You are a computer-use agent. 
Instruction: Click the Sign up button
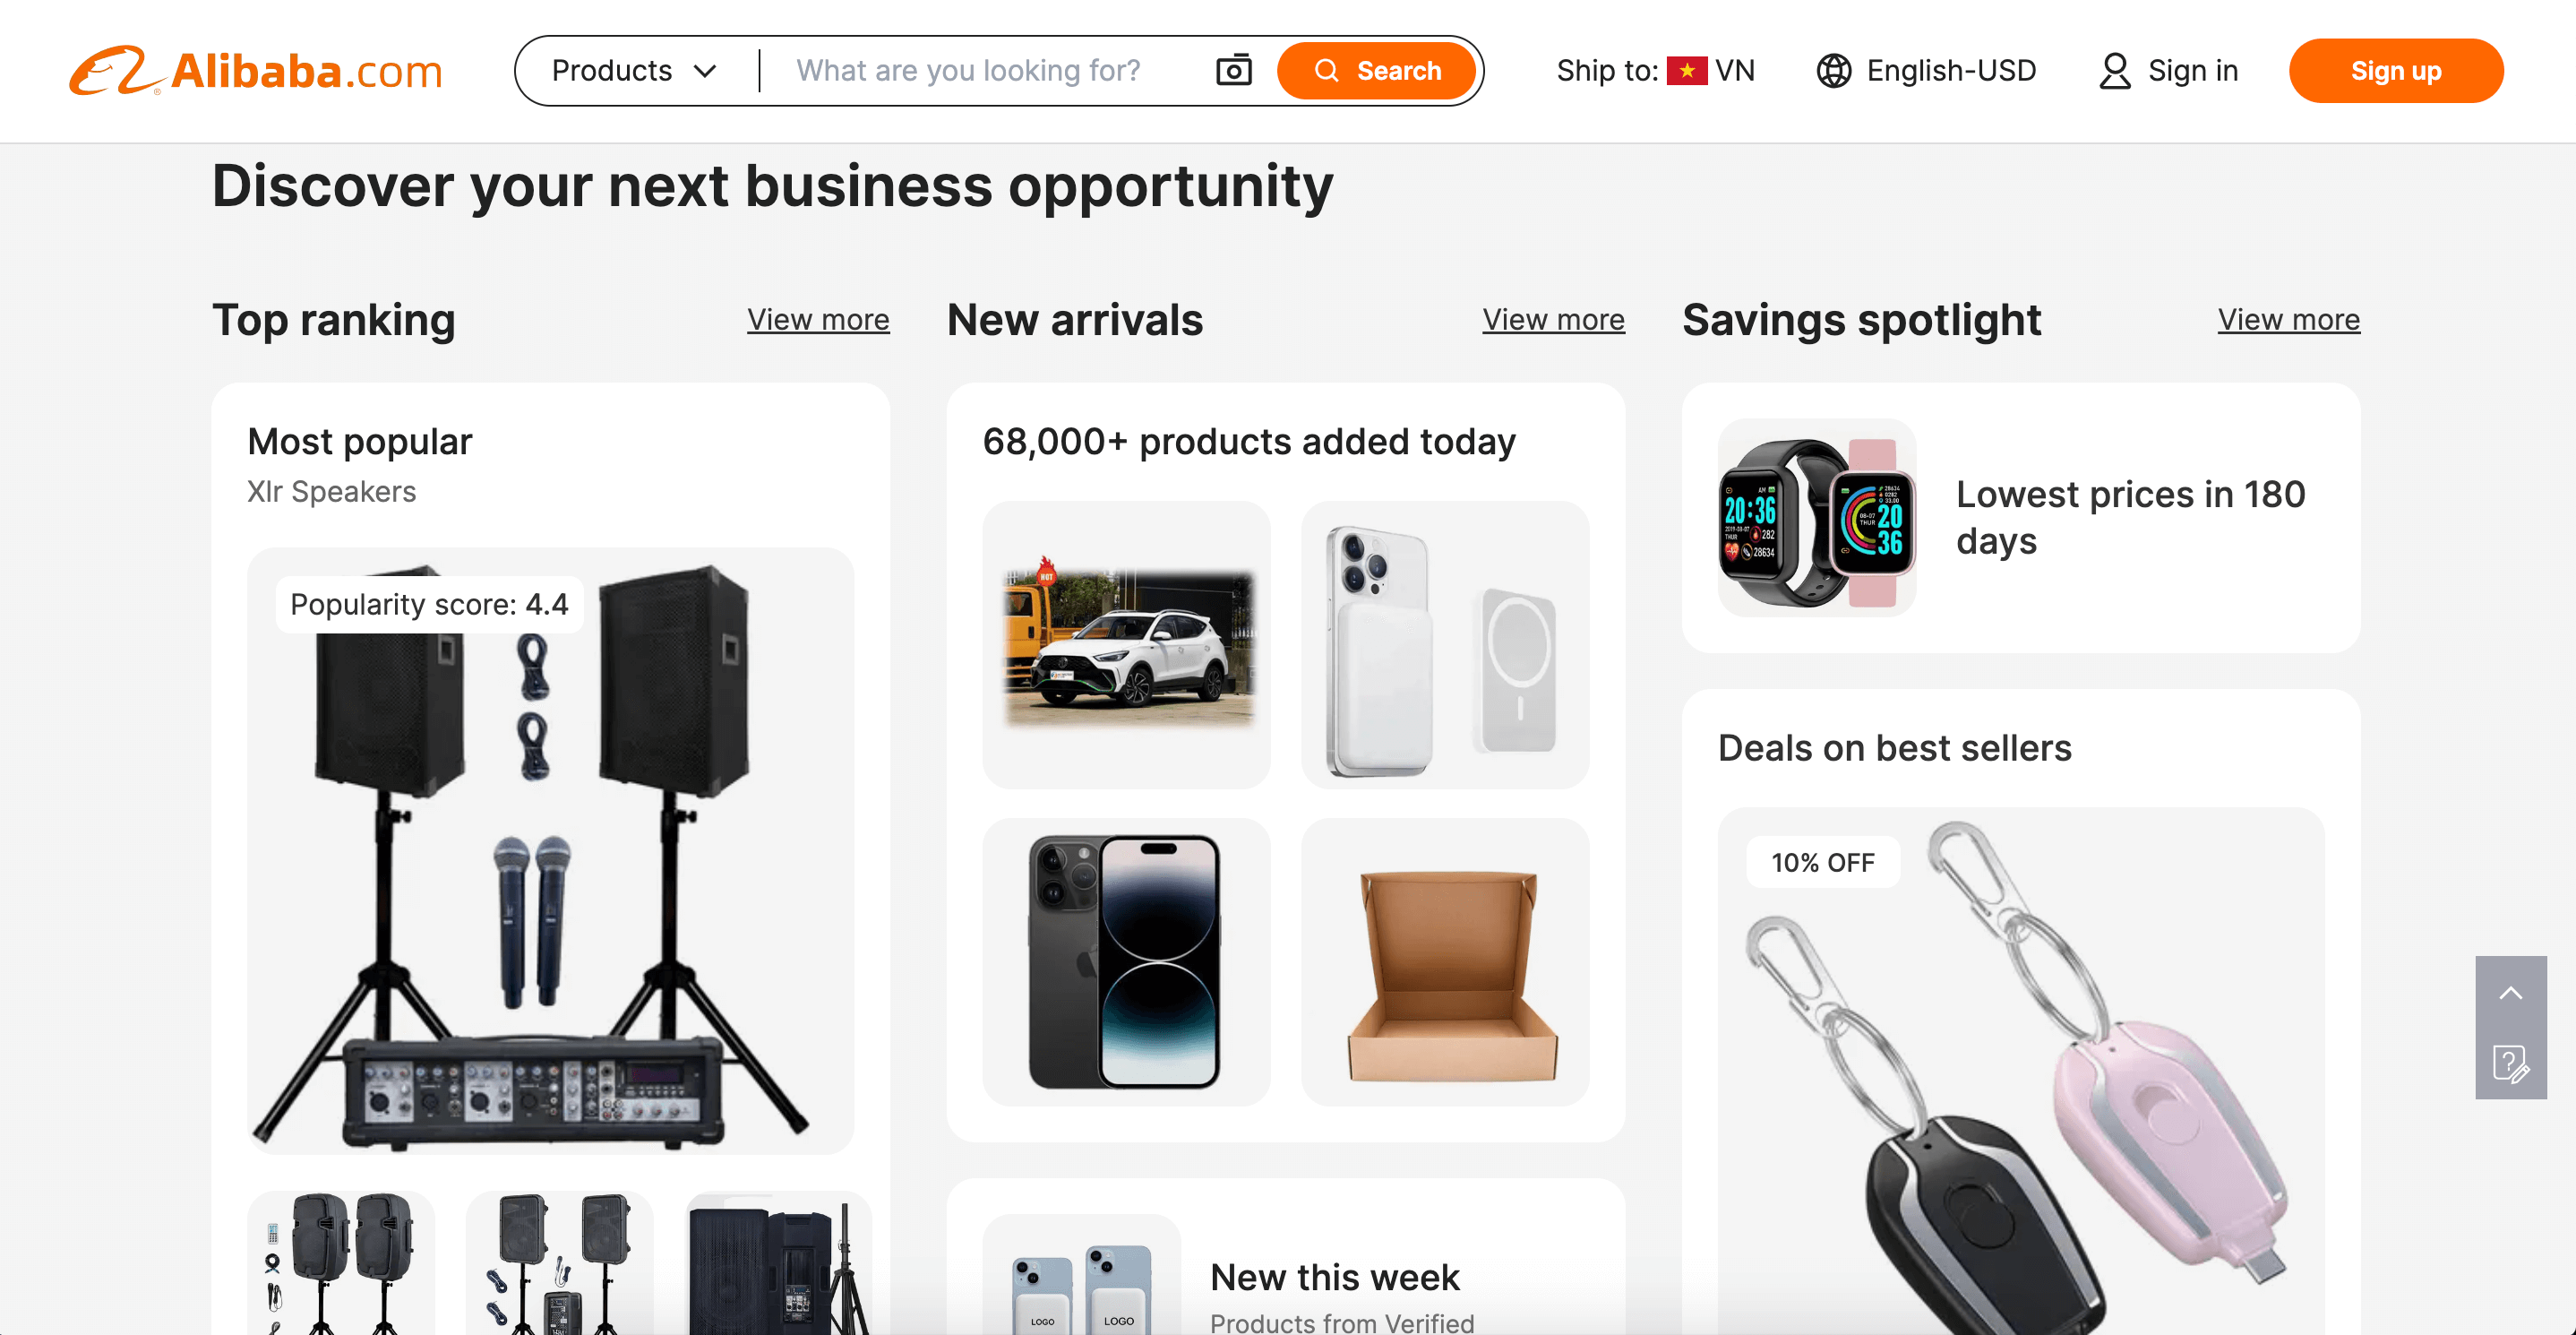2395,71
